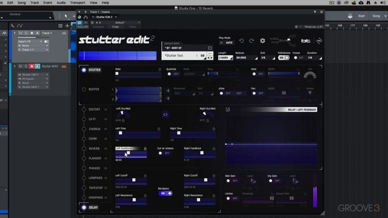Select the arrow pointer tool

(66, 16)
